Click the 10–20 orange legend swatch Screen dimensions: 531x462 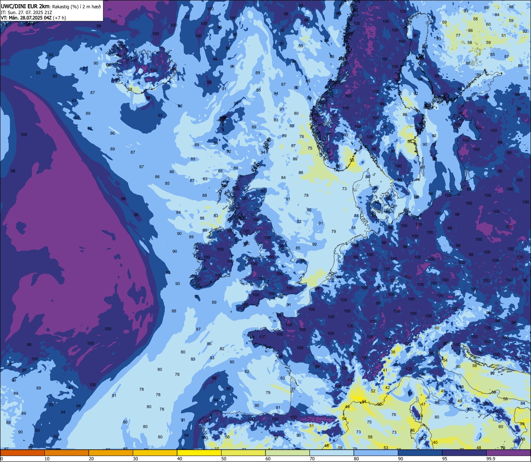point(67,452)
